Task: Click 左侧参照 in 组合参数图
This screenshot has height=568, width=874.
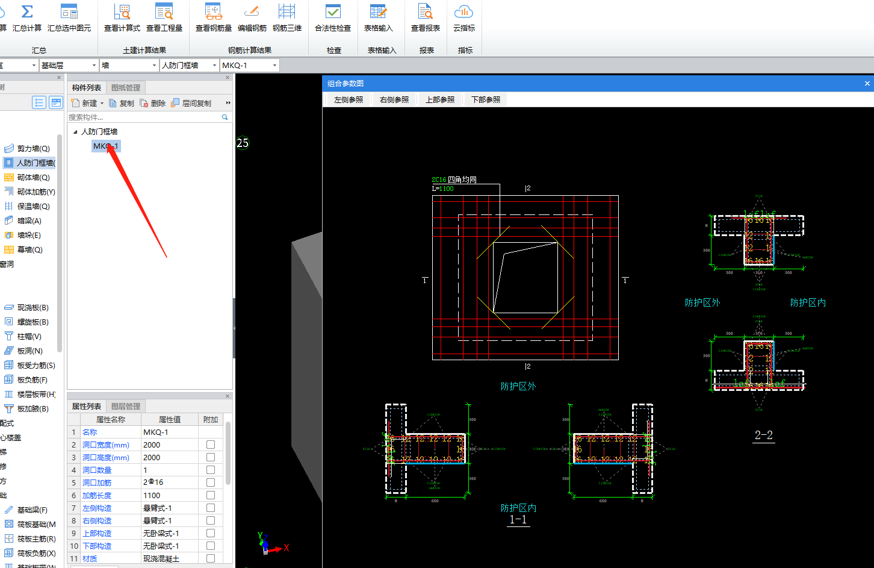Action: tap(349, 100)
